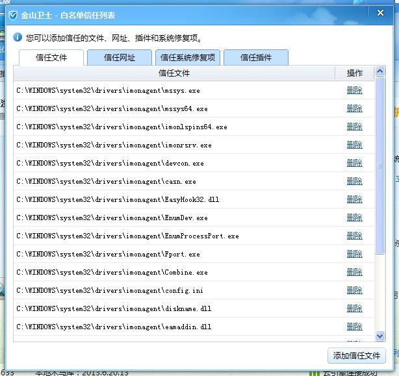Remove casn.exe from trusted files

coord(354,181)
